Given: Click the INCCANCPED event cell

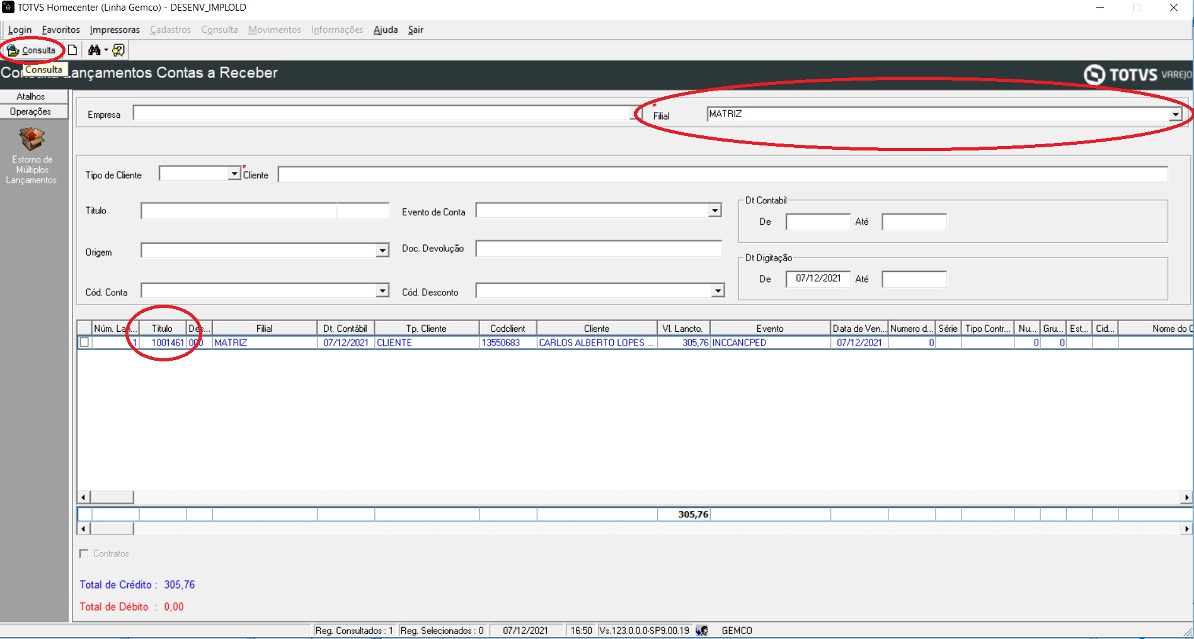Looking at the screenshot, I should [x=770, y=342].
